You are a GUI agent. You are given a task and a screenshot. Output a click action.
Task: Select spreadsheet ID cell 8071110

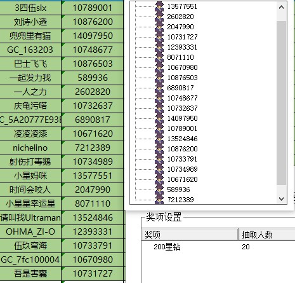(93, 204)
